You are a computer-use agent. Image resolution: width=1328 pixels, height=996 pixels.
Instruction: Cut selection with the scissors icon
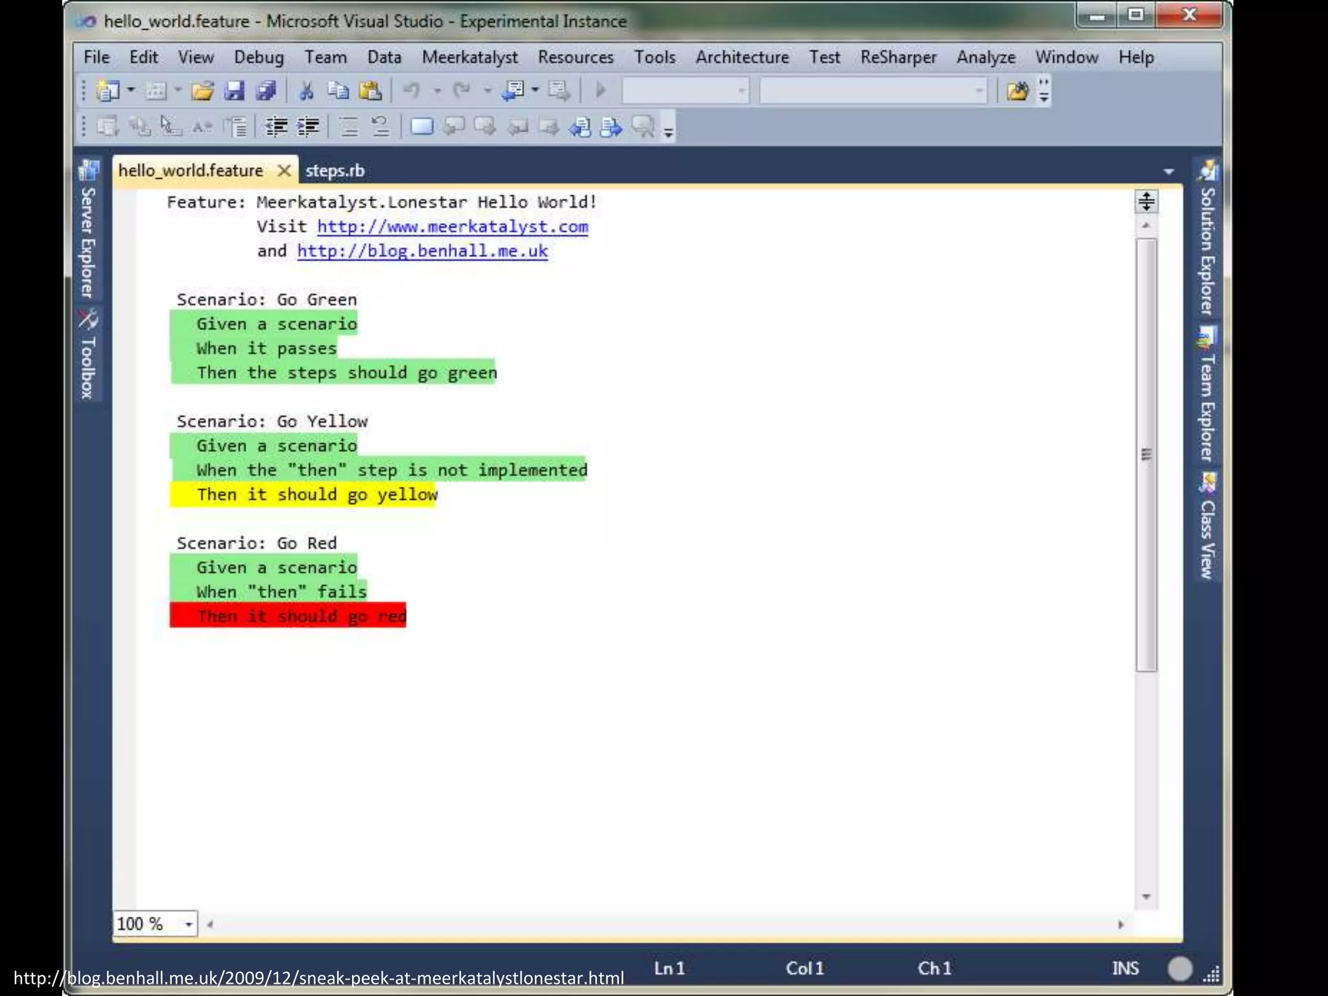(x=306, y=91)
